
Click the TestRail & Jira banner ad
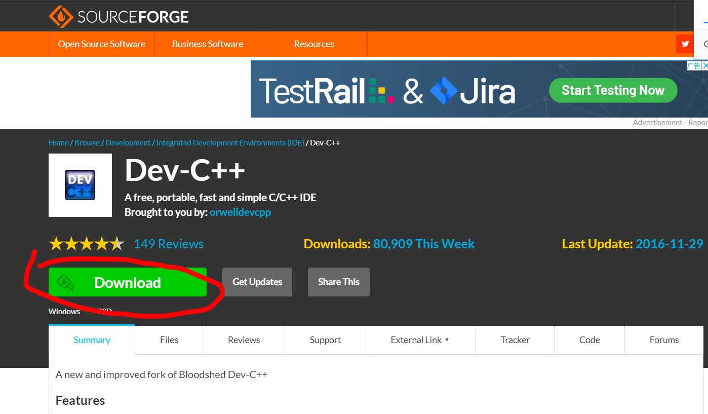(x=479, y=89)
